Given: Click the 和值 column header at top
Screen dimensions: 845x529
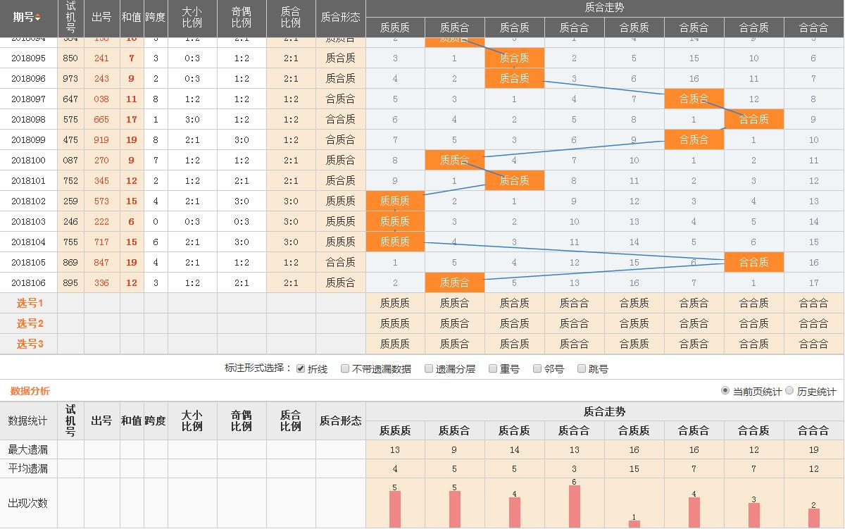Looking at the screenshot, I should pos(132,17).
